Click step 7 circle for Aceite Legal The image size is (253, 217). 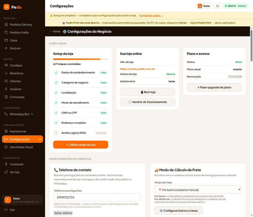(56, 133)
